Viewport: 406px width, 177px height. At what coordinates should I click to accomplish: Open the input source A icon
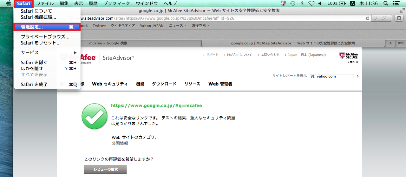[352, 3]
